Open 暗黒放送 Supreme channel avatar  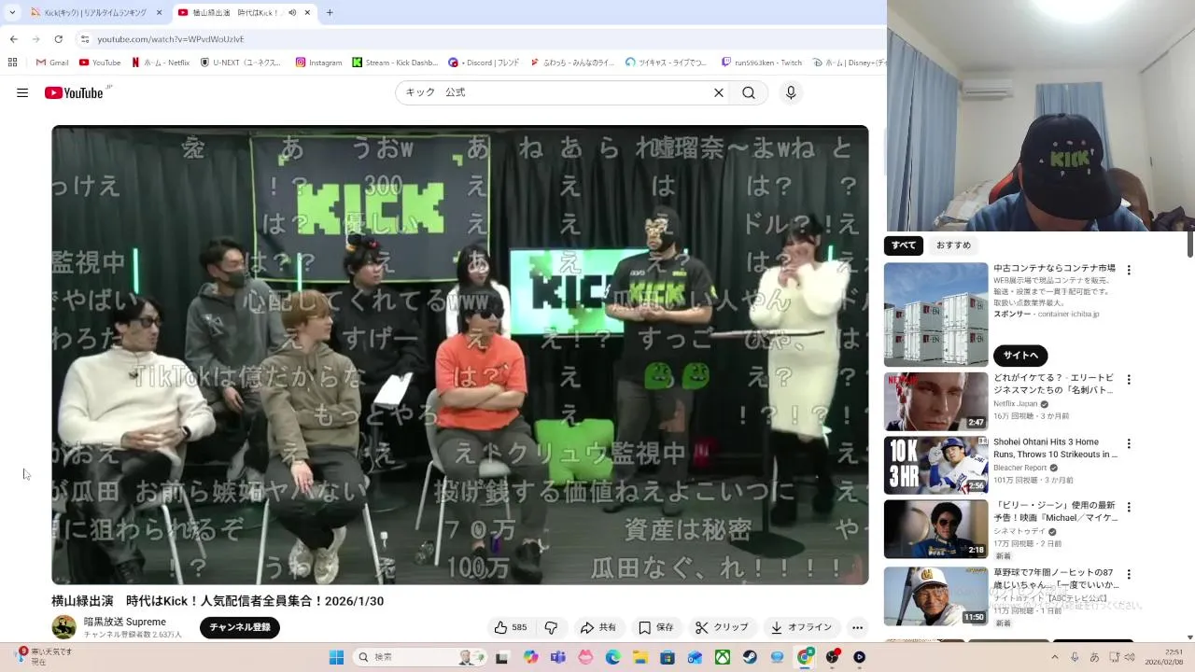(x=63, y=627)
